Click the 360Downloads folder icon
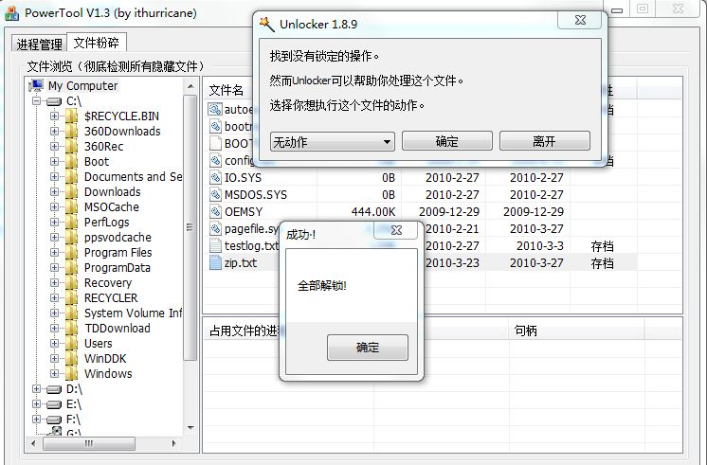The width and height of the screenshot is (707, 465). tap(71, 131)
